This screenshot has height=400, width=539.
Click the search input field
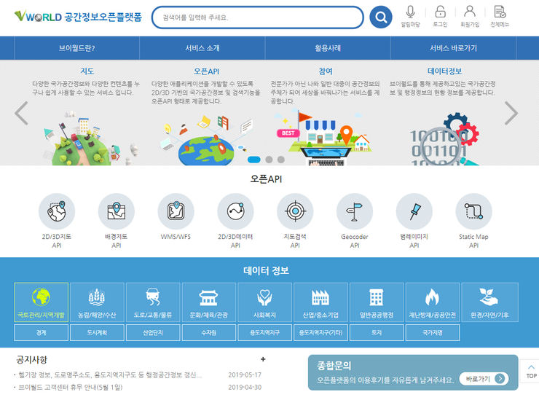click(x=257, y=17)
